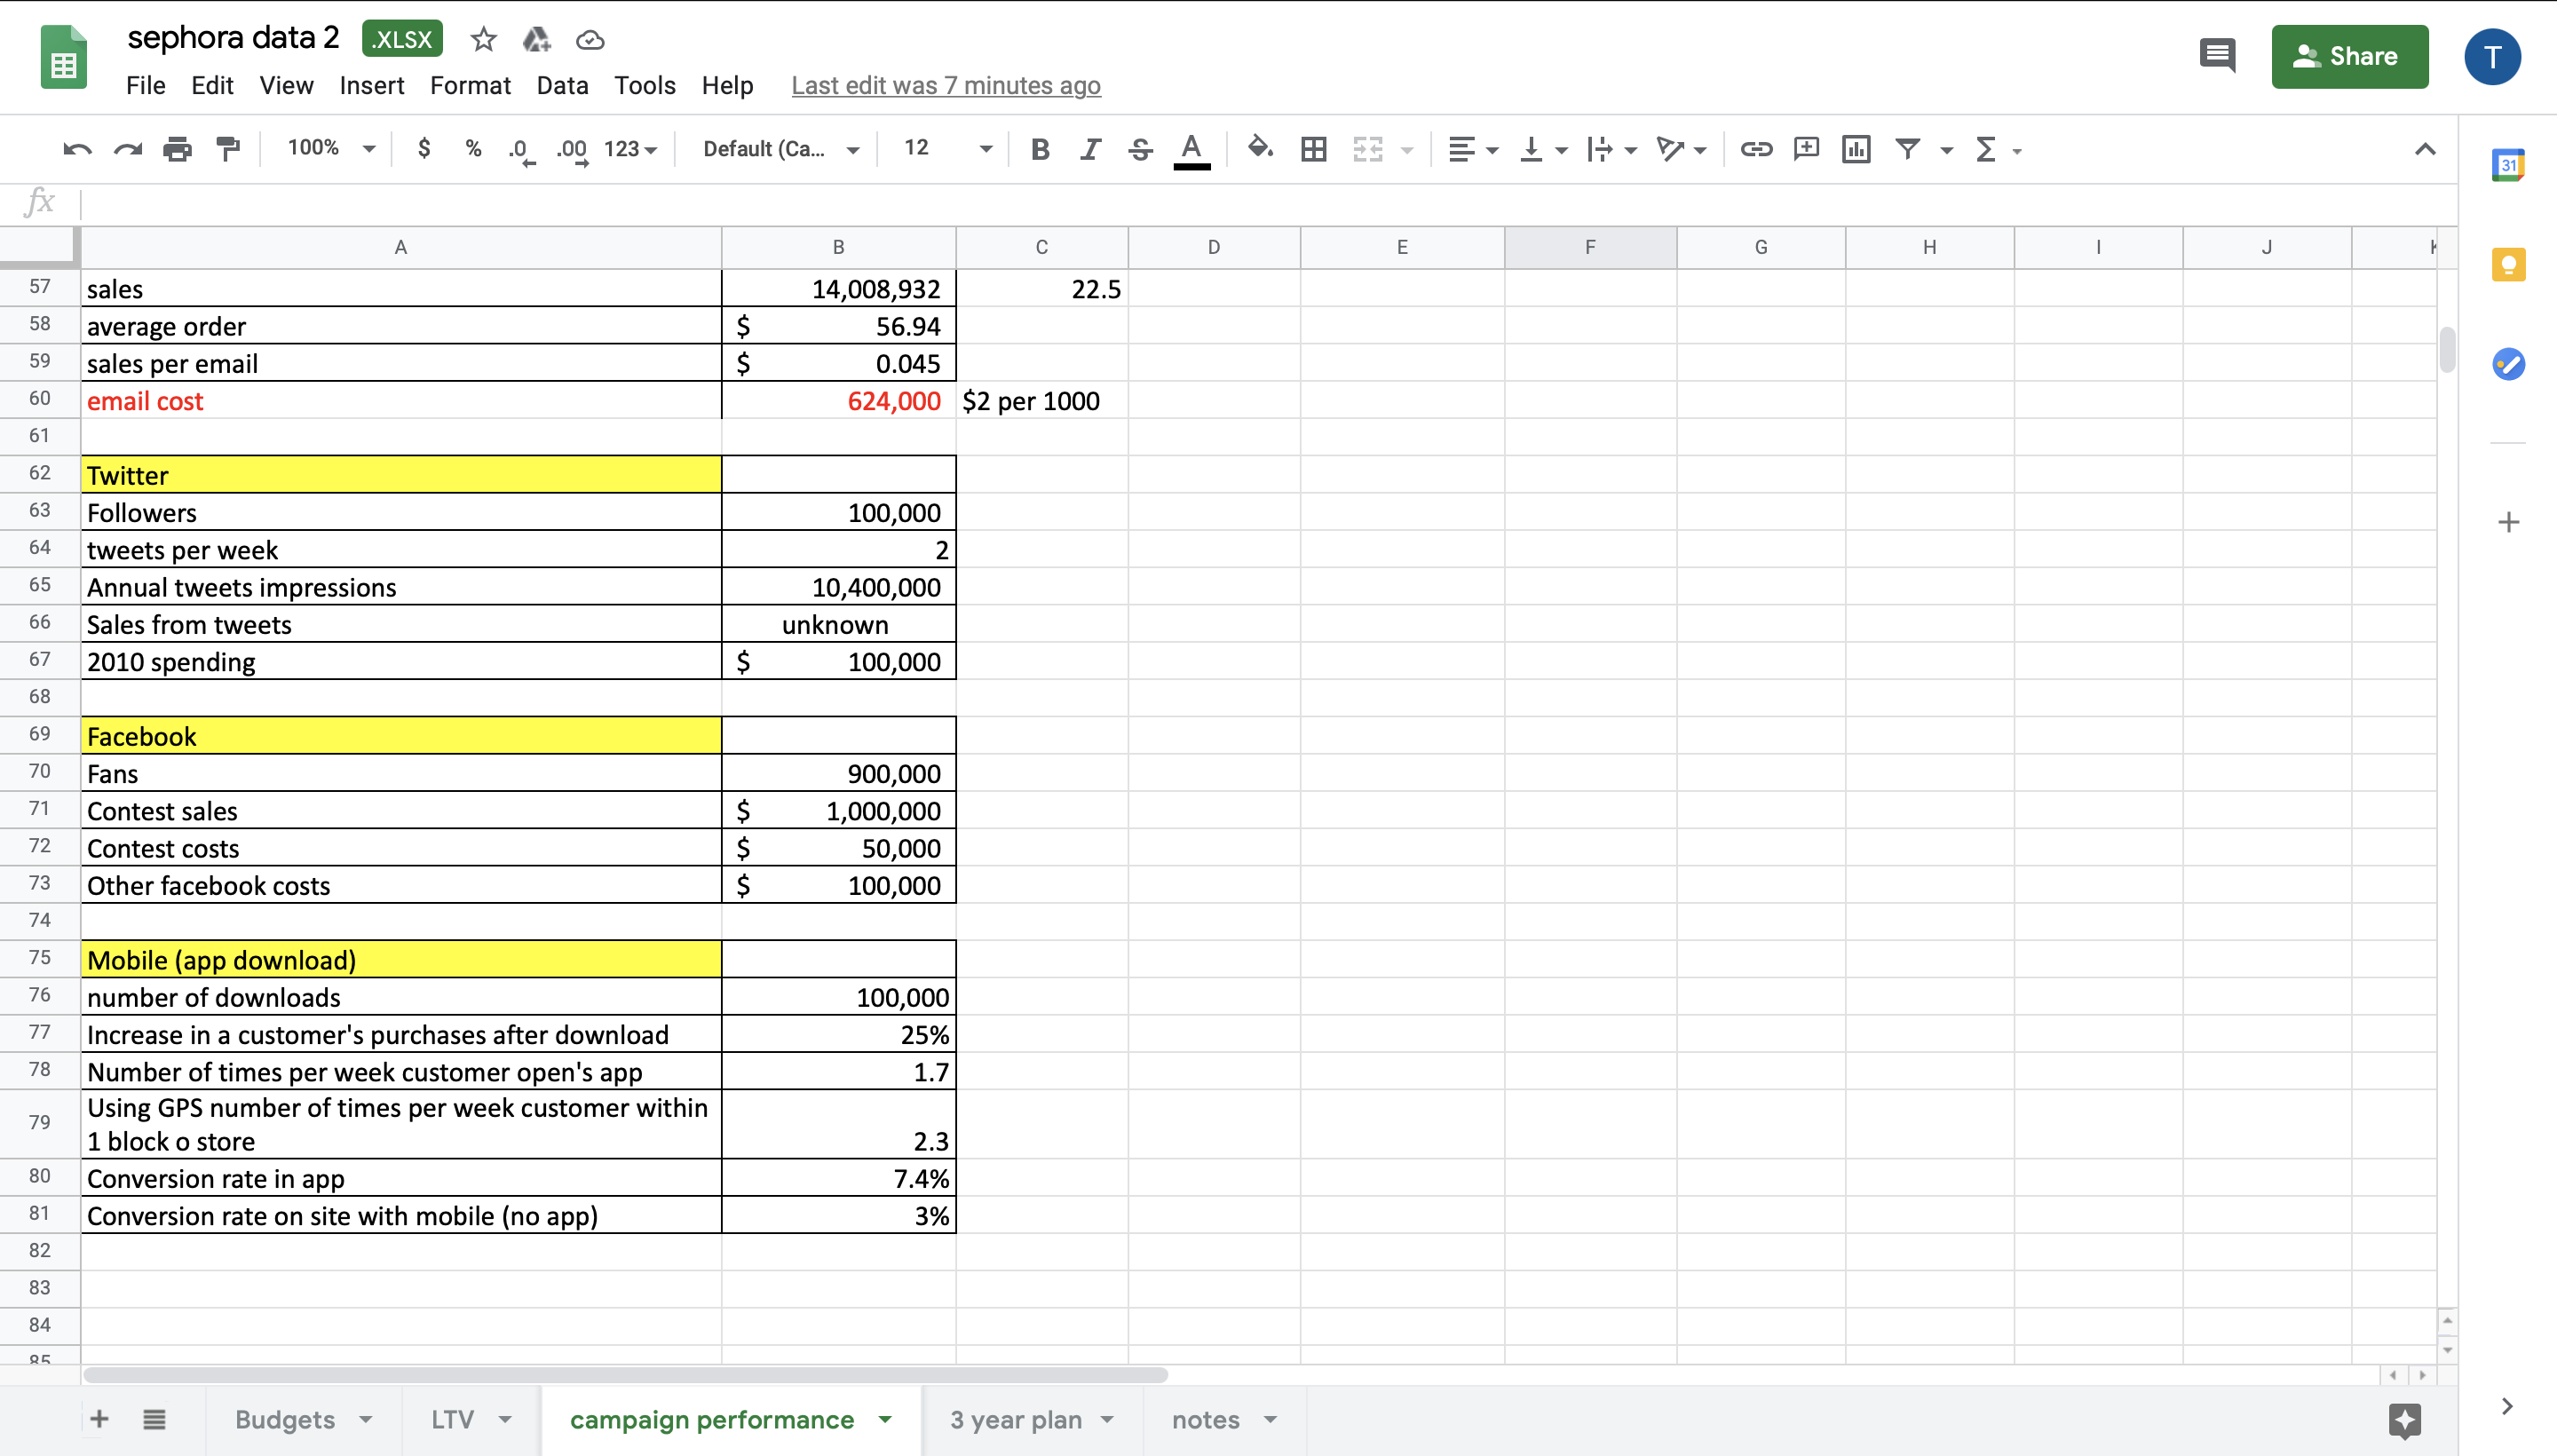This screenshot has width=2557, height=1456.
Task: Insert a chart from the toolbar
Action: tap(1856, 148)
